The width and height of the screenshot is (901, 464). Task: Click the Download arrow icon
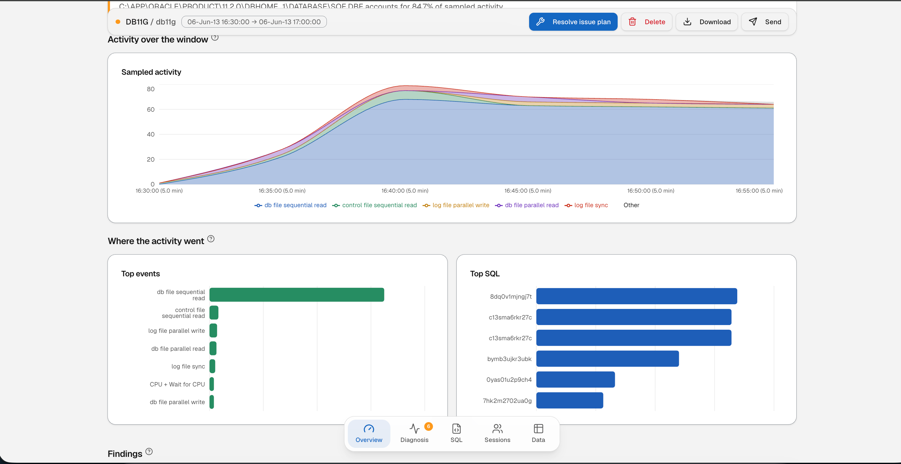pyautogui.click(x=687, y=22)
